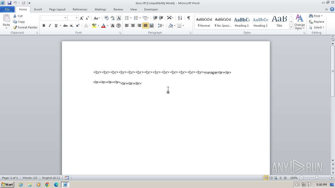The height and width of the screenshot is (188, 335).
Task: Open the Bullets list dropdown arrow
Action: pyautogui.click(x=131, y=18)
